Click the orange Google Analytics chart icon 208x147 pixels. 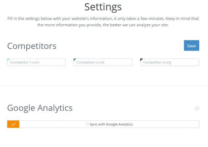[13, 124]
